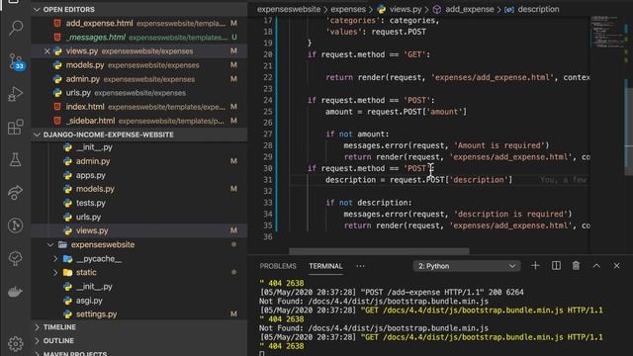
Task: Open the panel's more tabs ellipsis
Action: click(x=360, y=266)
